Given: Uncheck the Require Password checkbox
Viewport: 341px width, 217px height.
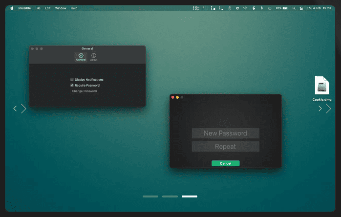Looking at the screenshot, I should [x=72, y=85].
